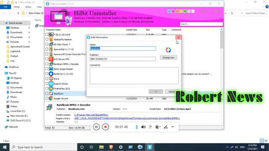Show hidden system tray icons
This screenshot has width=269, height=151.
pyautogui.click(x=227, y=147)
